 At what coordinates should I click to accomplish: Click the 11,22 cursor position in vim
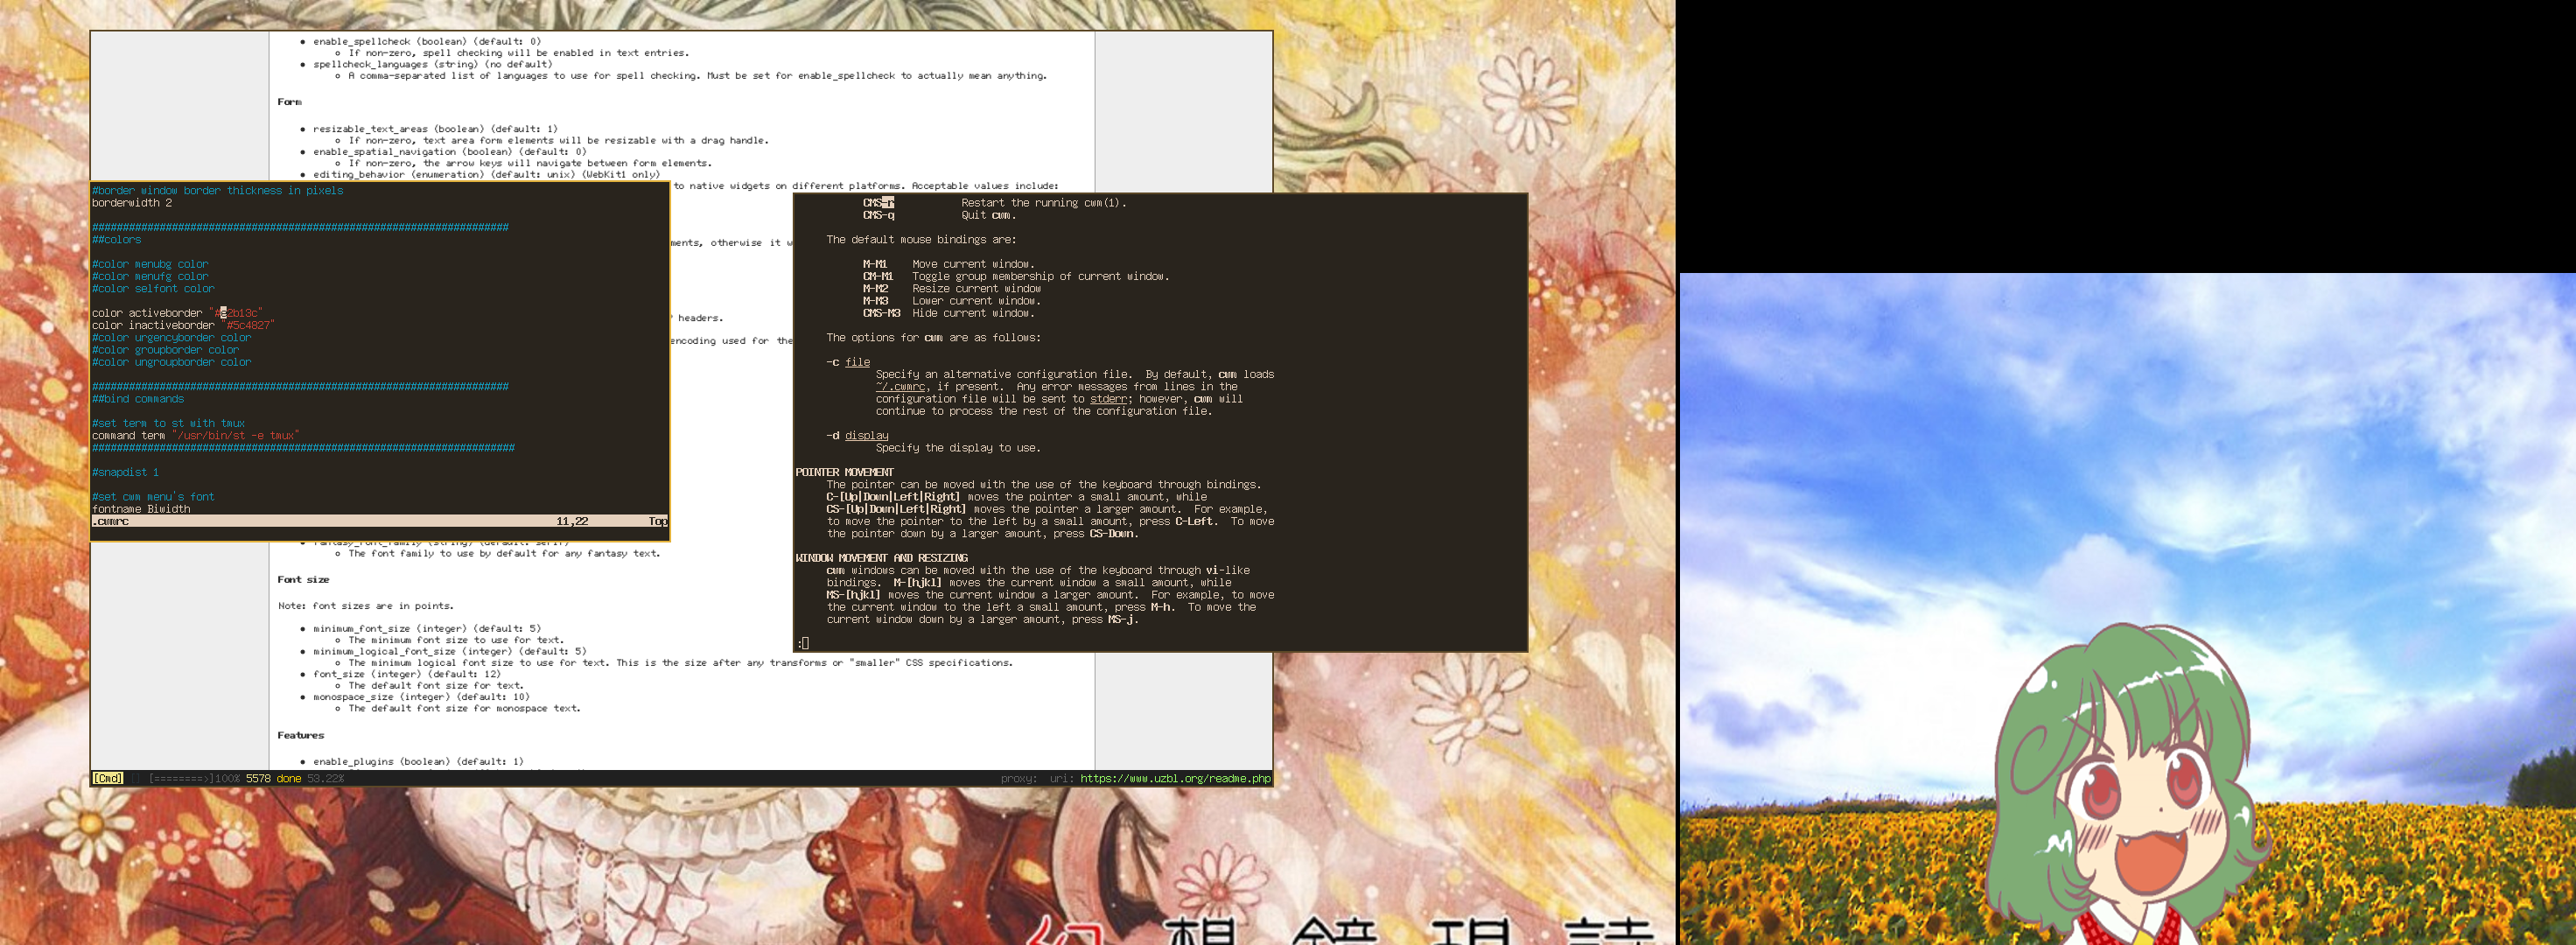tap(572, 521)
